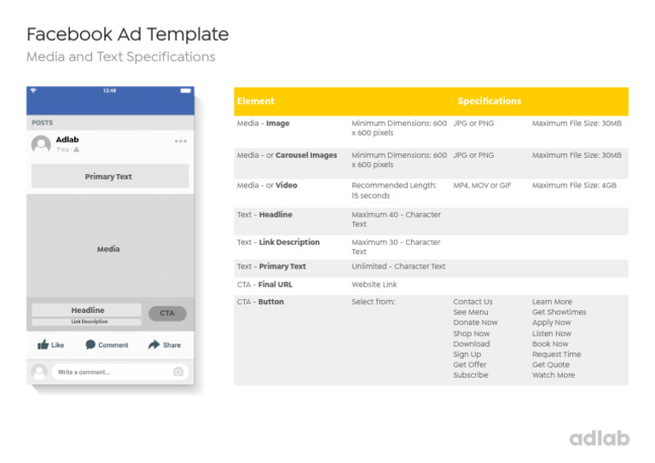Click Maximum File Size: 30MB in Image row

click(577, 123)
